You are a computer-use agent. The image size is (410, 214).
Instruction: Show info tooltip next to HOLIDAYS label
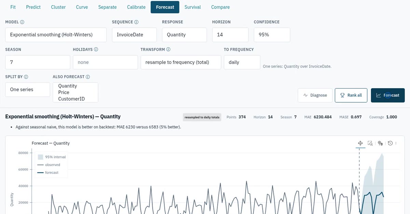[96, 49]
